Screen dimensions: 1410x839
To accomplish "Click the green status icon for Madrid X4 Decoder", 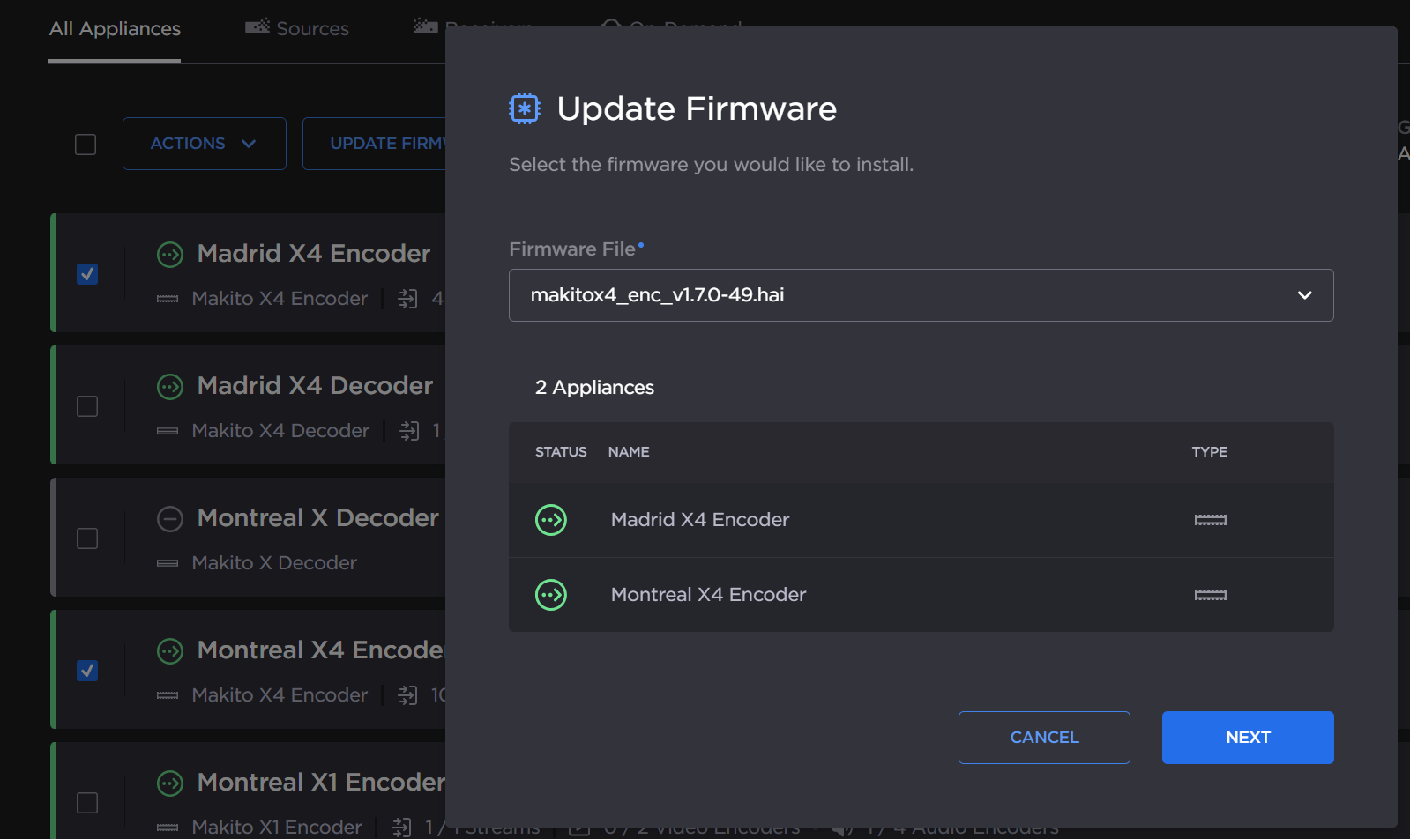I will [169, 386].
